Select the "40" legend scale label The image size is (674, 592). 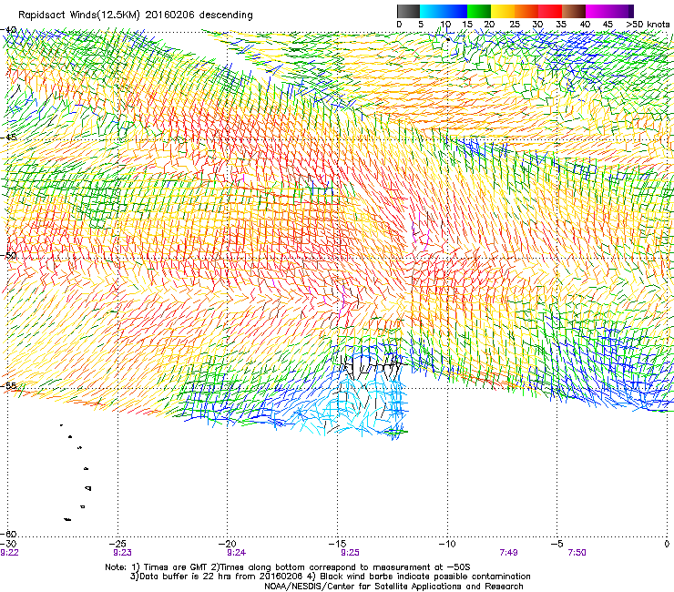coord(585,25)
